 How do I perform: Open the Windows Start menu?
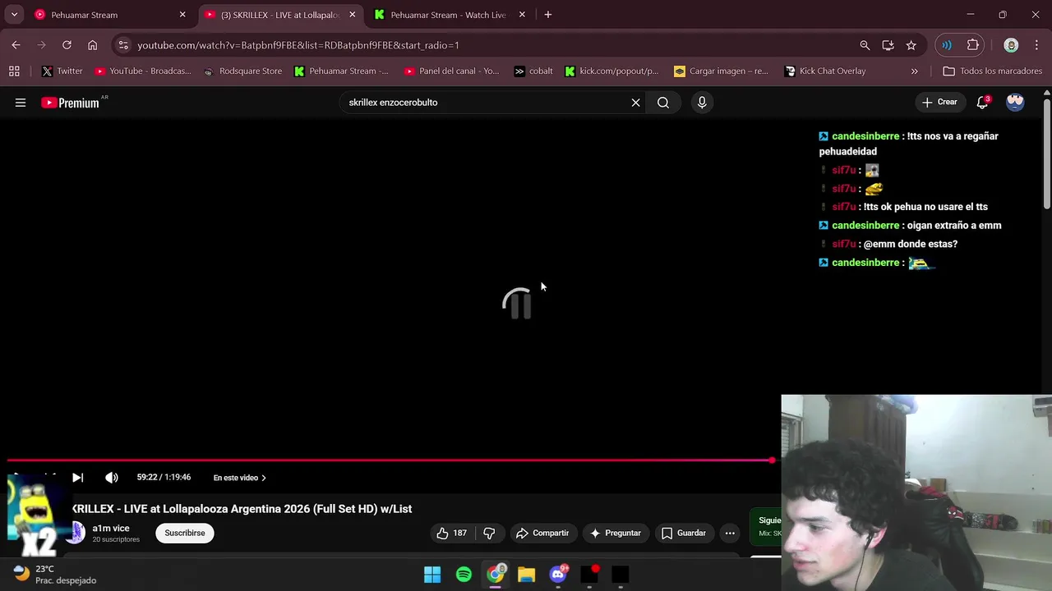pos(432,575)
